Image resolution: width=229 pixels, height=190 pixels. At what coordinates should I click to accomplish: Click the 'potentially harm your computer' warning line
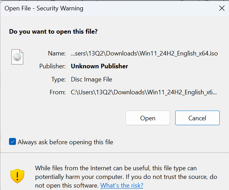tap(126, 177)
